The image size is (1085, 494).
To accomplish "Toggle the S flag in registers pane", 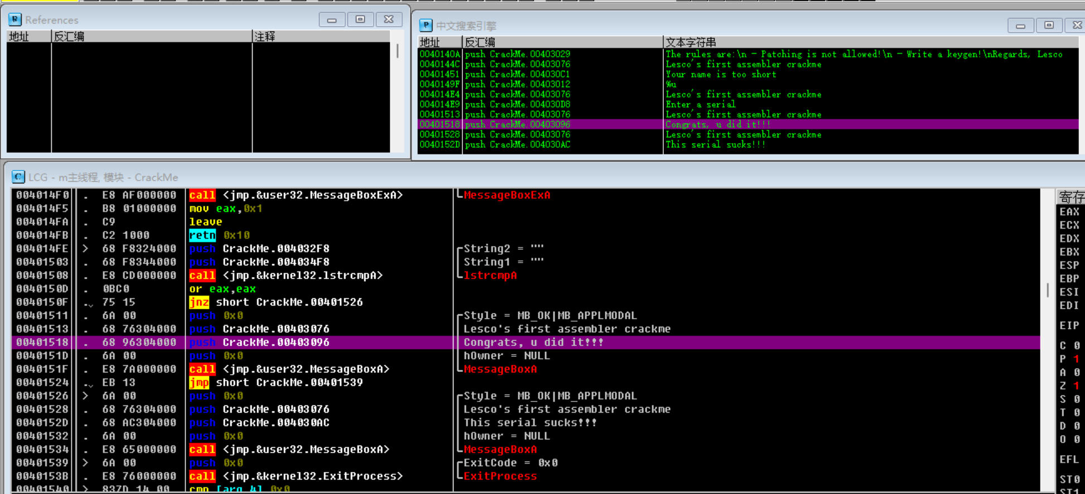I will tap(1069, 399).
